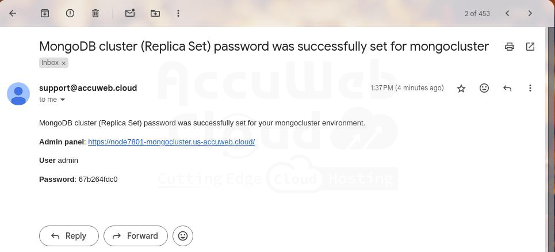This screenshot has height=252, width=555.
Task: Open email in a new window
Action: click(x=530, y=47)
